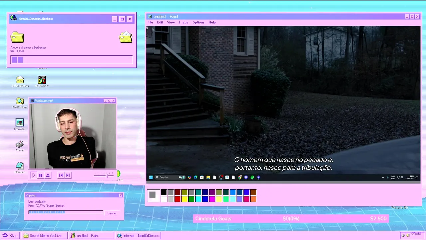The image size is (426, 240).
Task: Open the Notepad desktop icon
Action: [x=20, y=168]
